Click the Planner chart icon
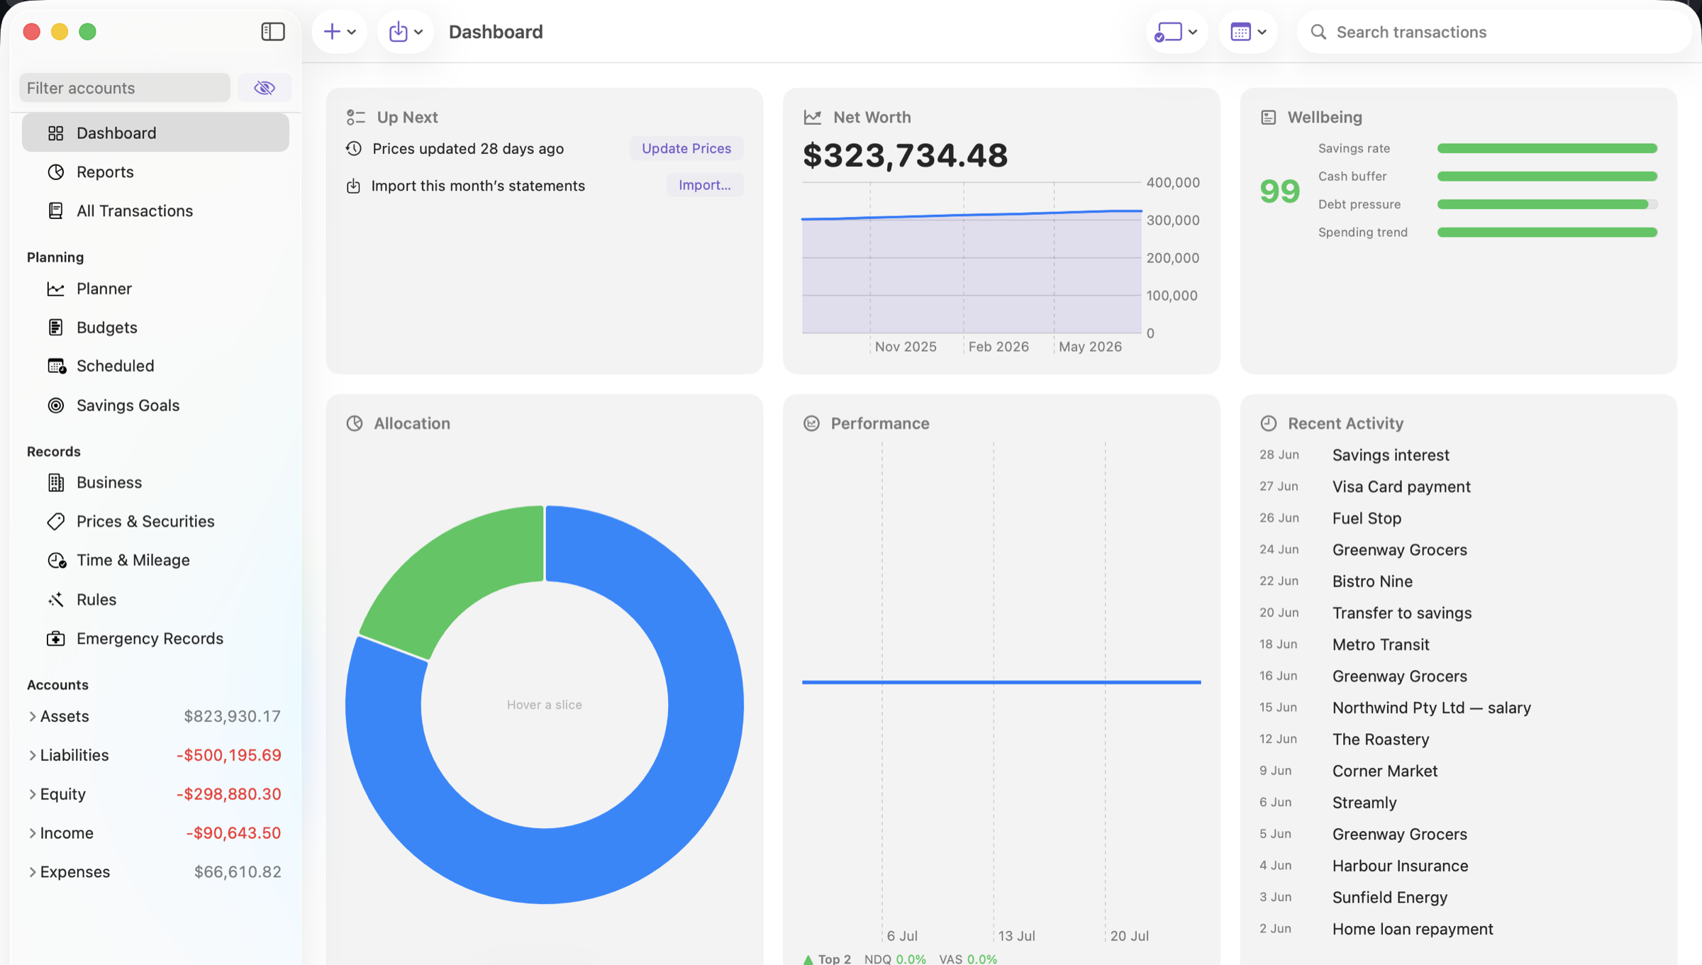The width and height of the screenshot is (1702, 965). tap(56, 289)
